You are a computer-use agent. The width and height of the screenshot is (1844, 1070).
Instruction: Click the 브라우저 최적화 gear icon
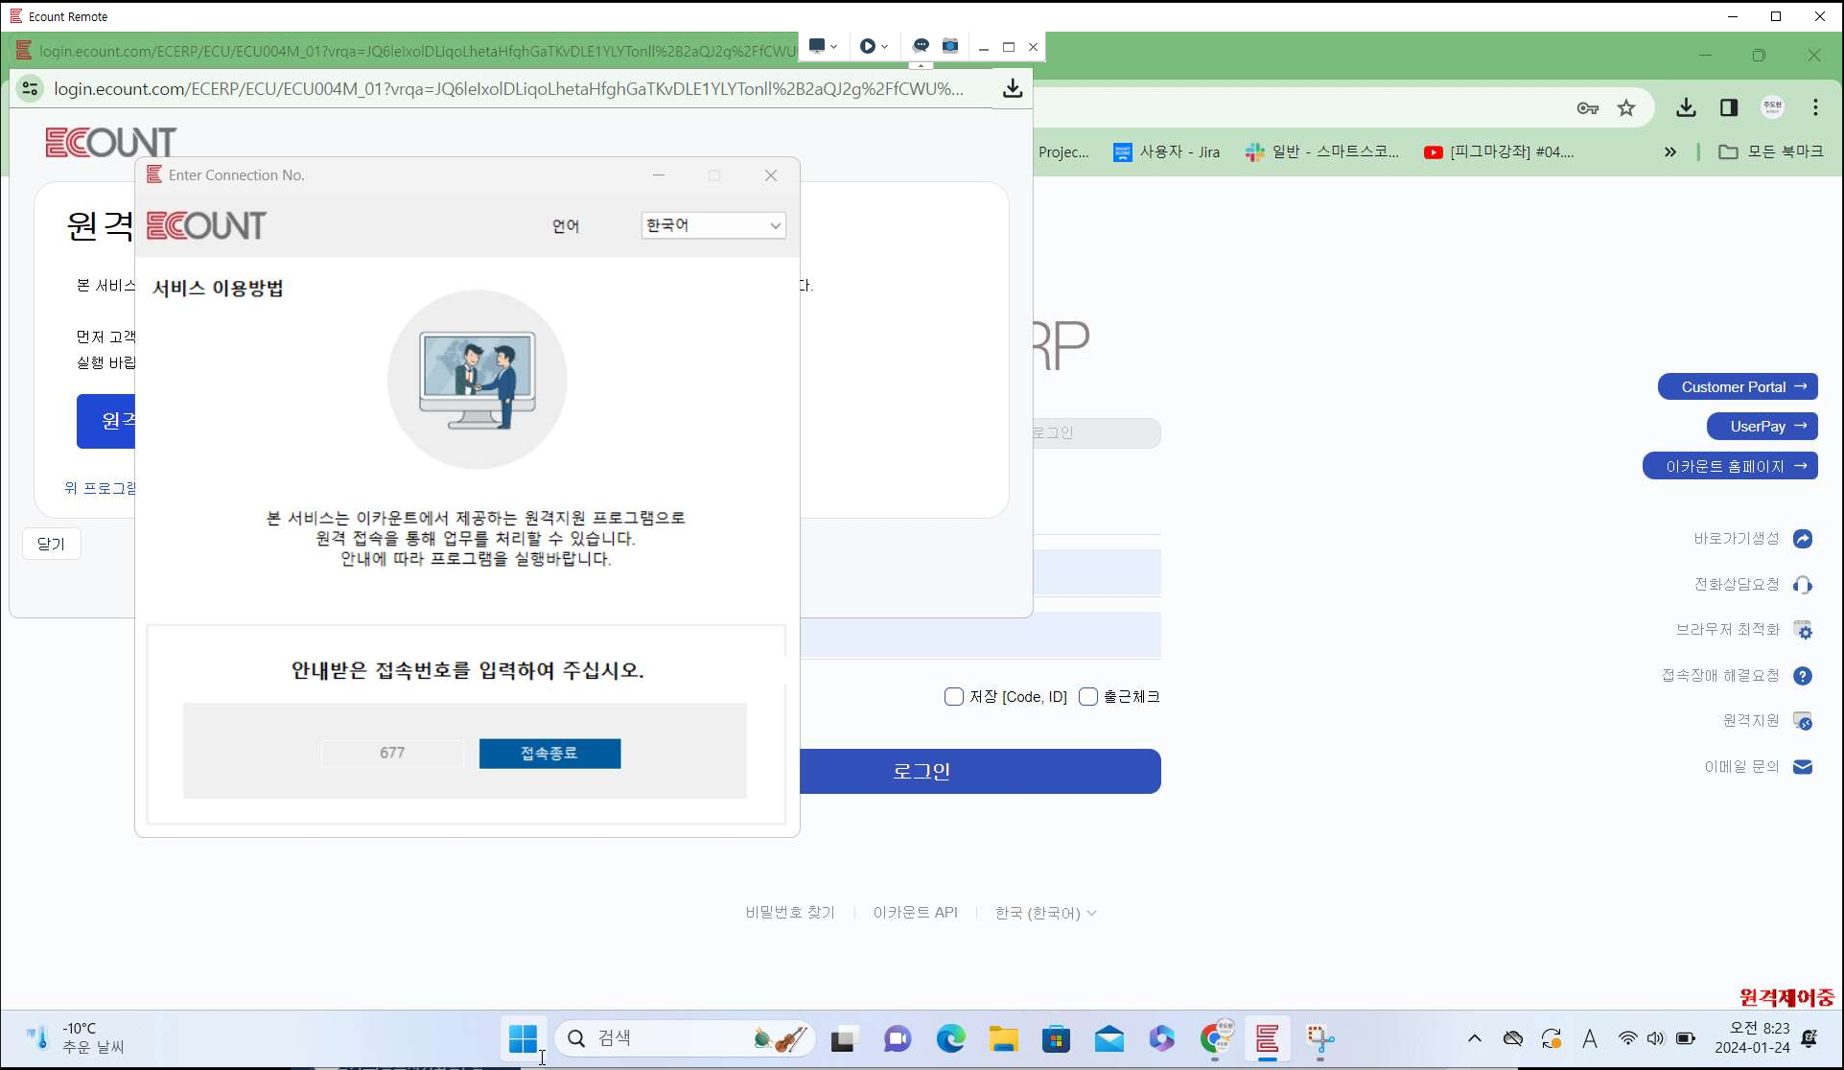tap(1802, 630)
